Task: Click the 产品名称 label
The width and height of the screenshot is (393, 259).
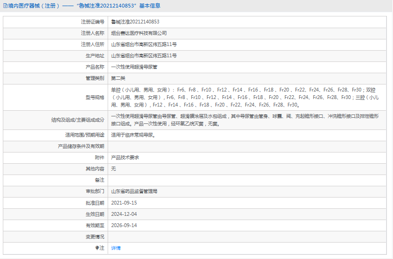Action: pos(95,67)
